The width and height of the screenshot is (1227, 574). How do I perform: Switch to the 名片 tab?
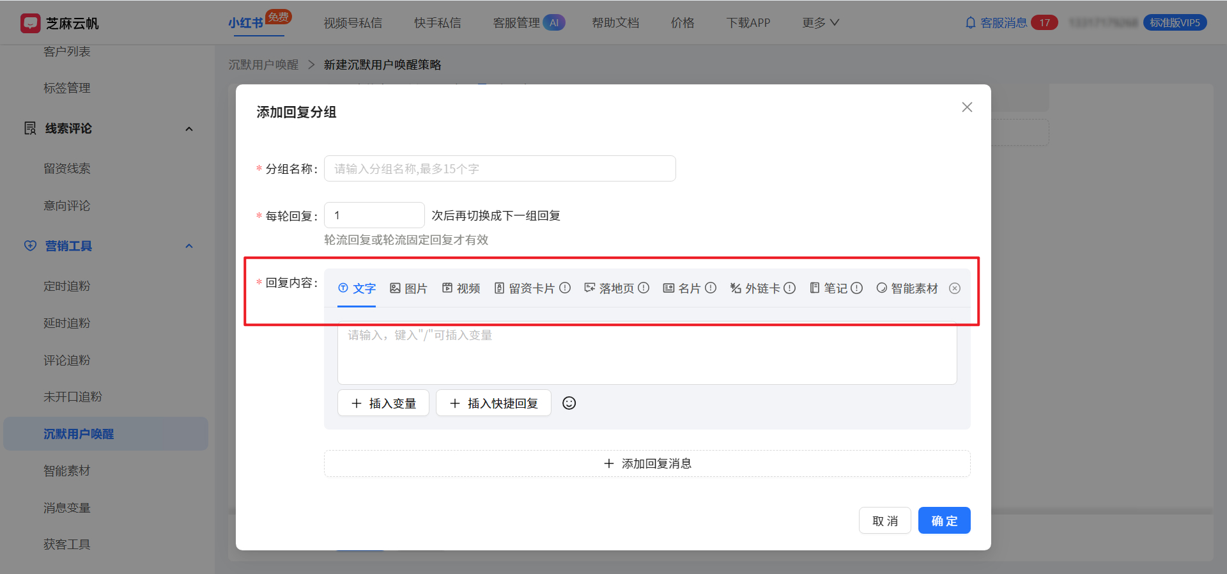point(682,288)
